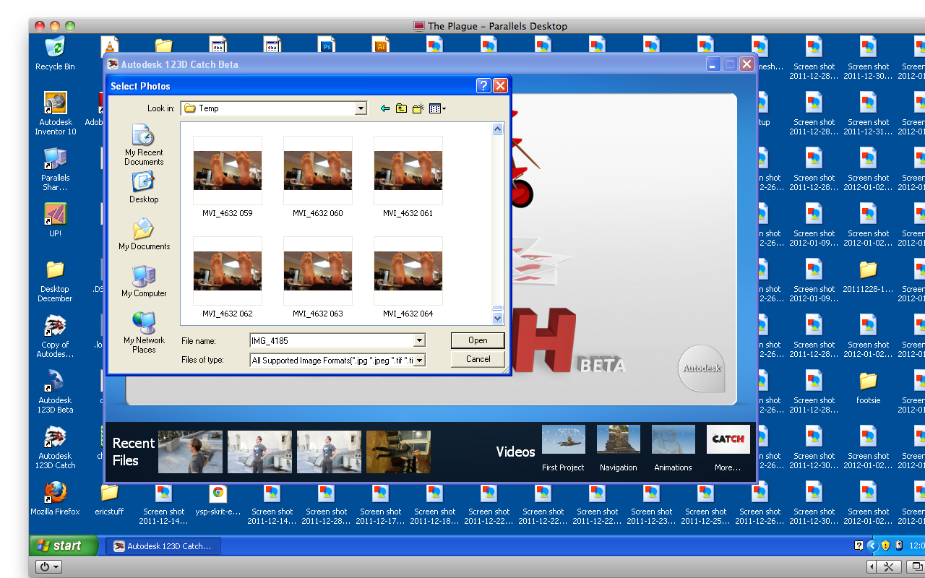925x578 pixels.
Task: Select Desktop in the places bar
Action: click(144, 188)
